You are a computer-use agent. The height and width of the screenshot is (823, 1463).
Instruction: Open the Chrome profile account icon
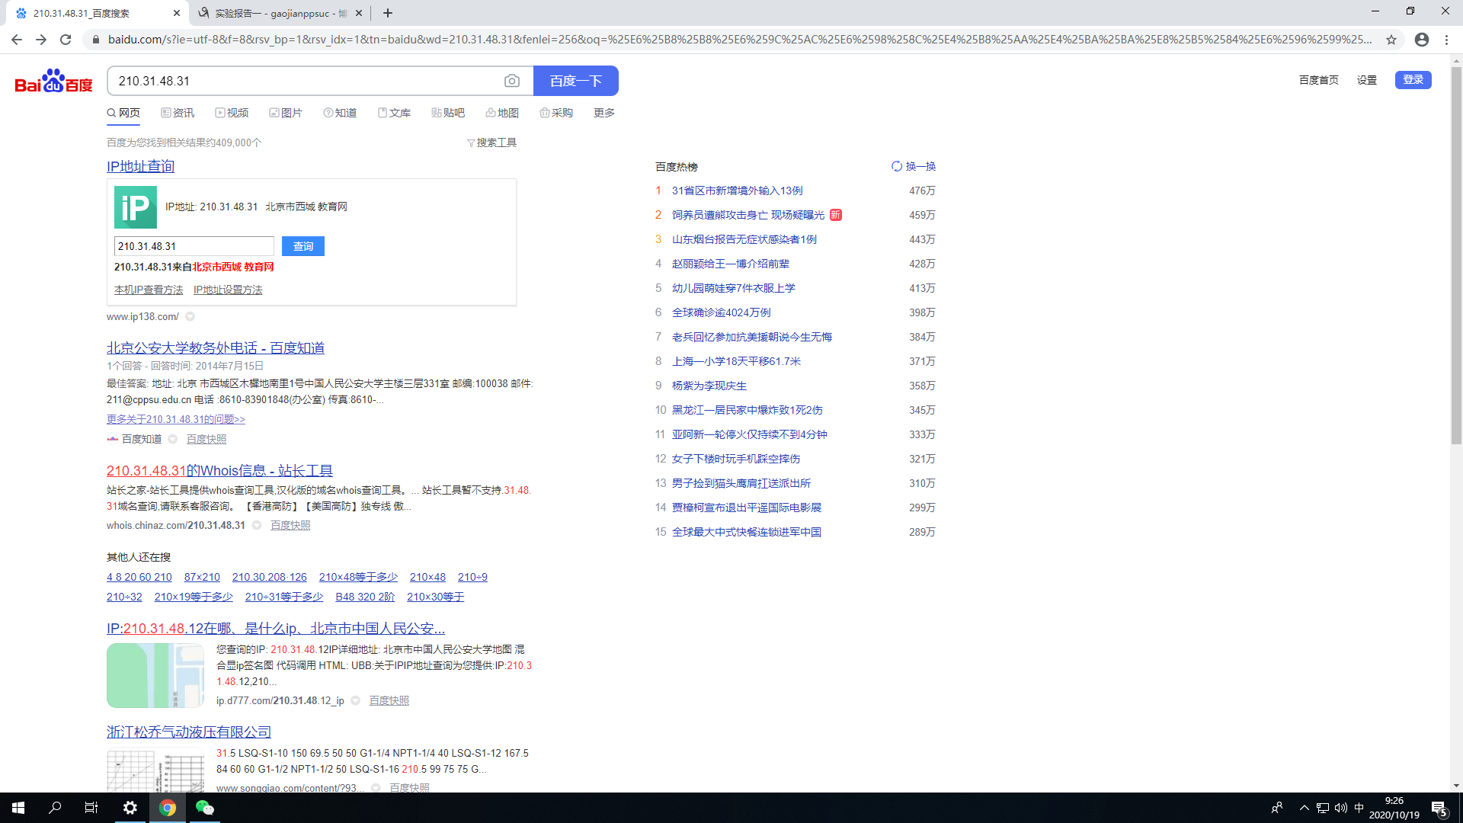[x=1421, y=40]
